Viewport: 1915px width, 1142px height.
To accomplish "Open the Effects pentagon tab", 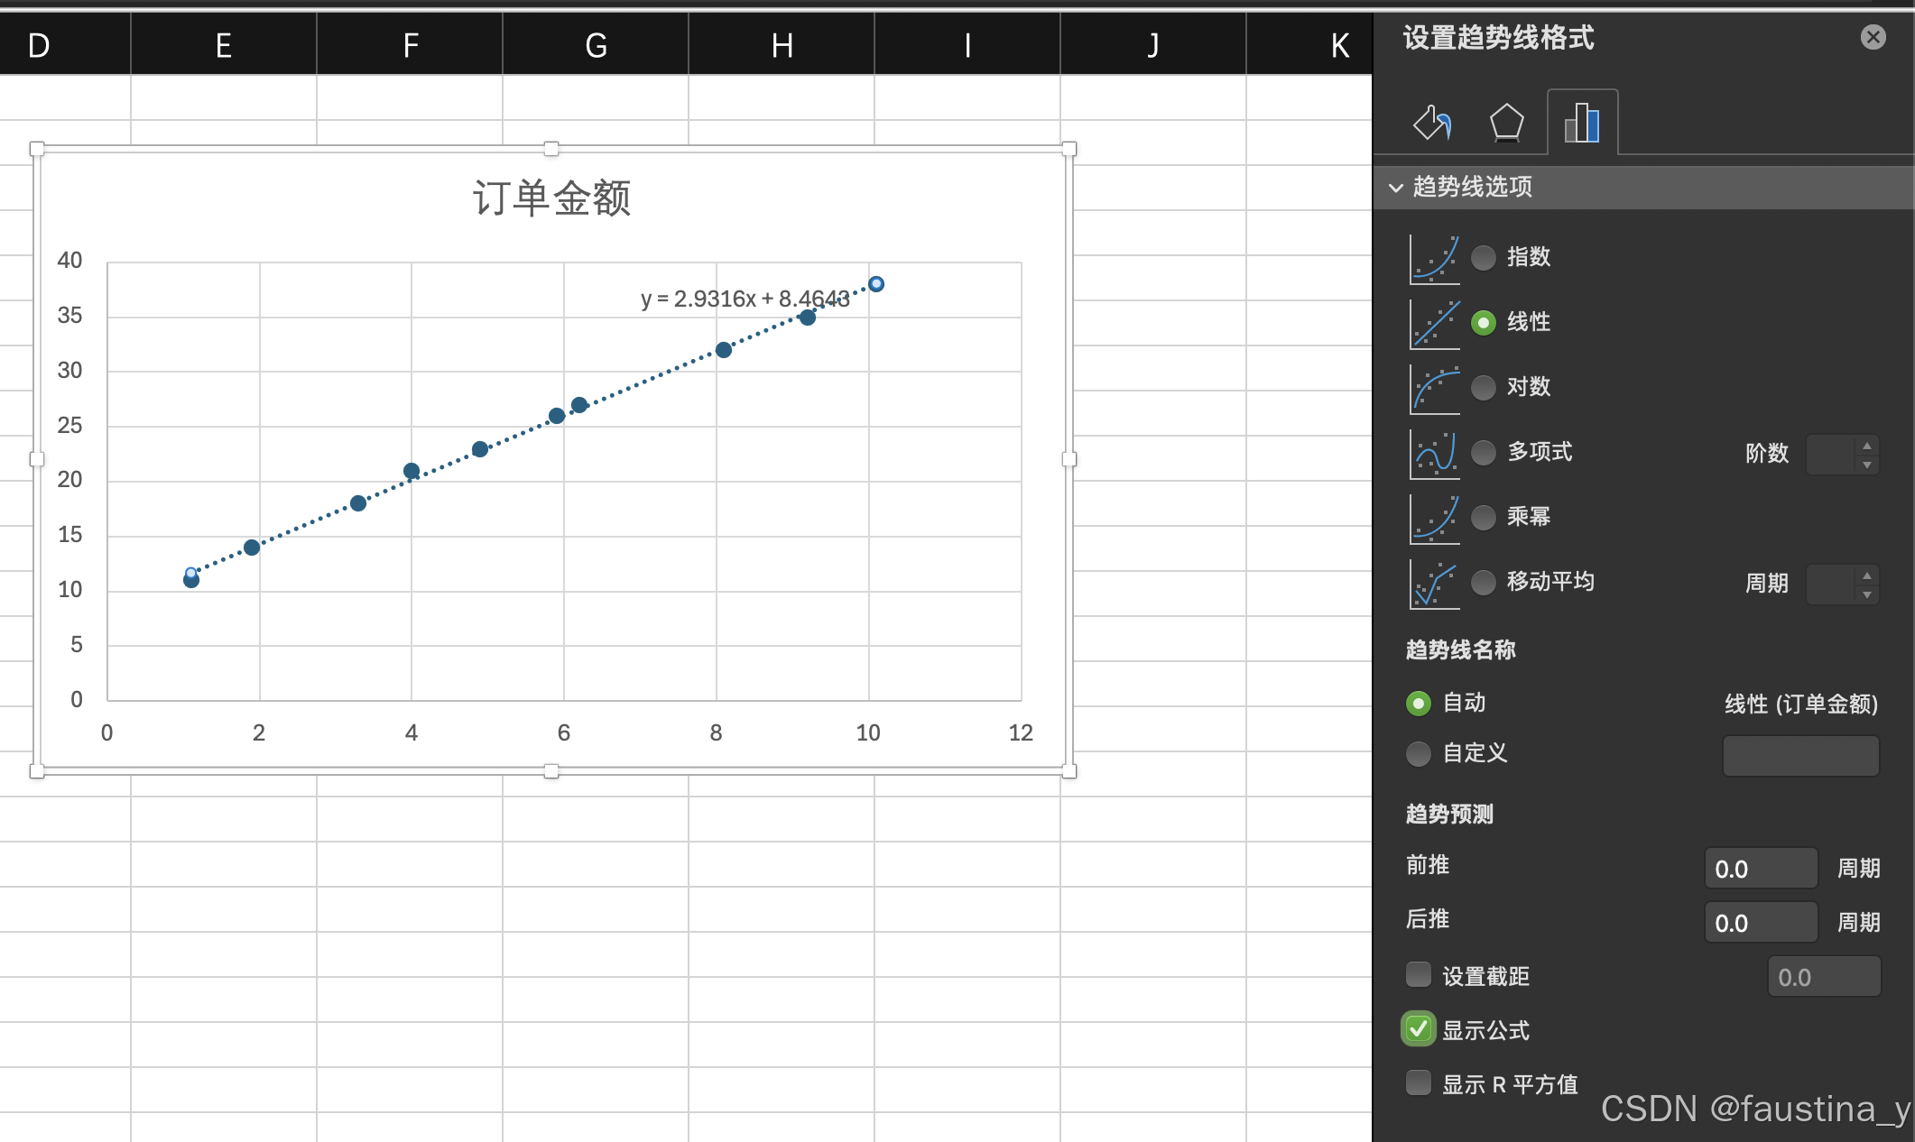I will coord(1506,123).
